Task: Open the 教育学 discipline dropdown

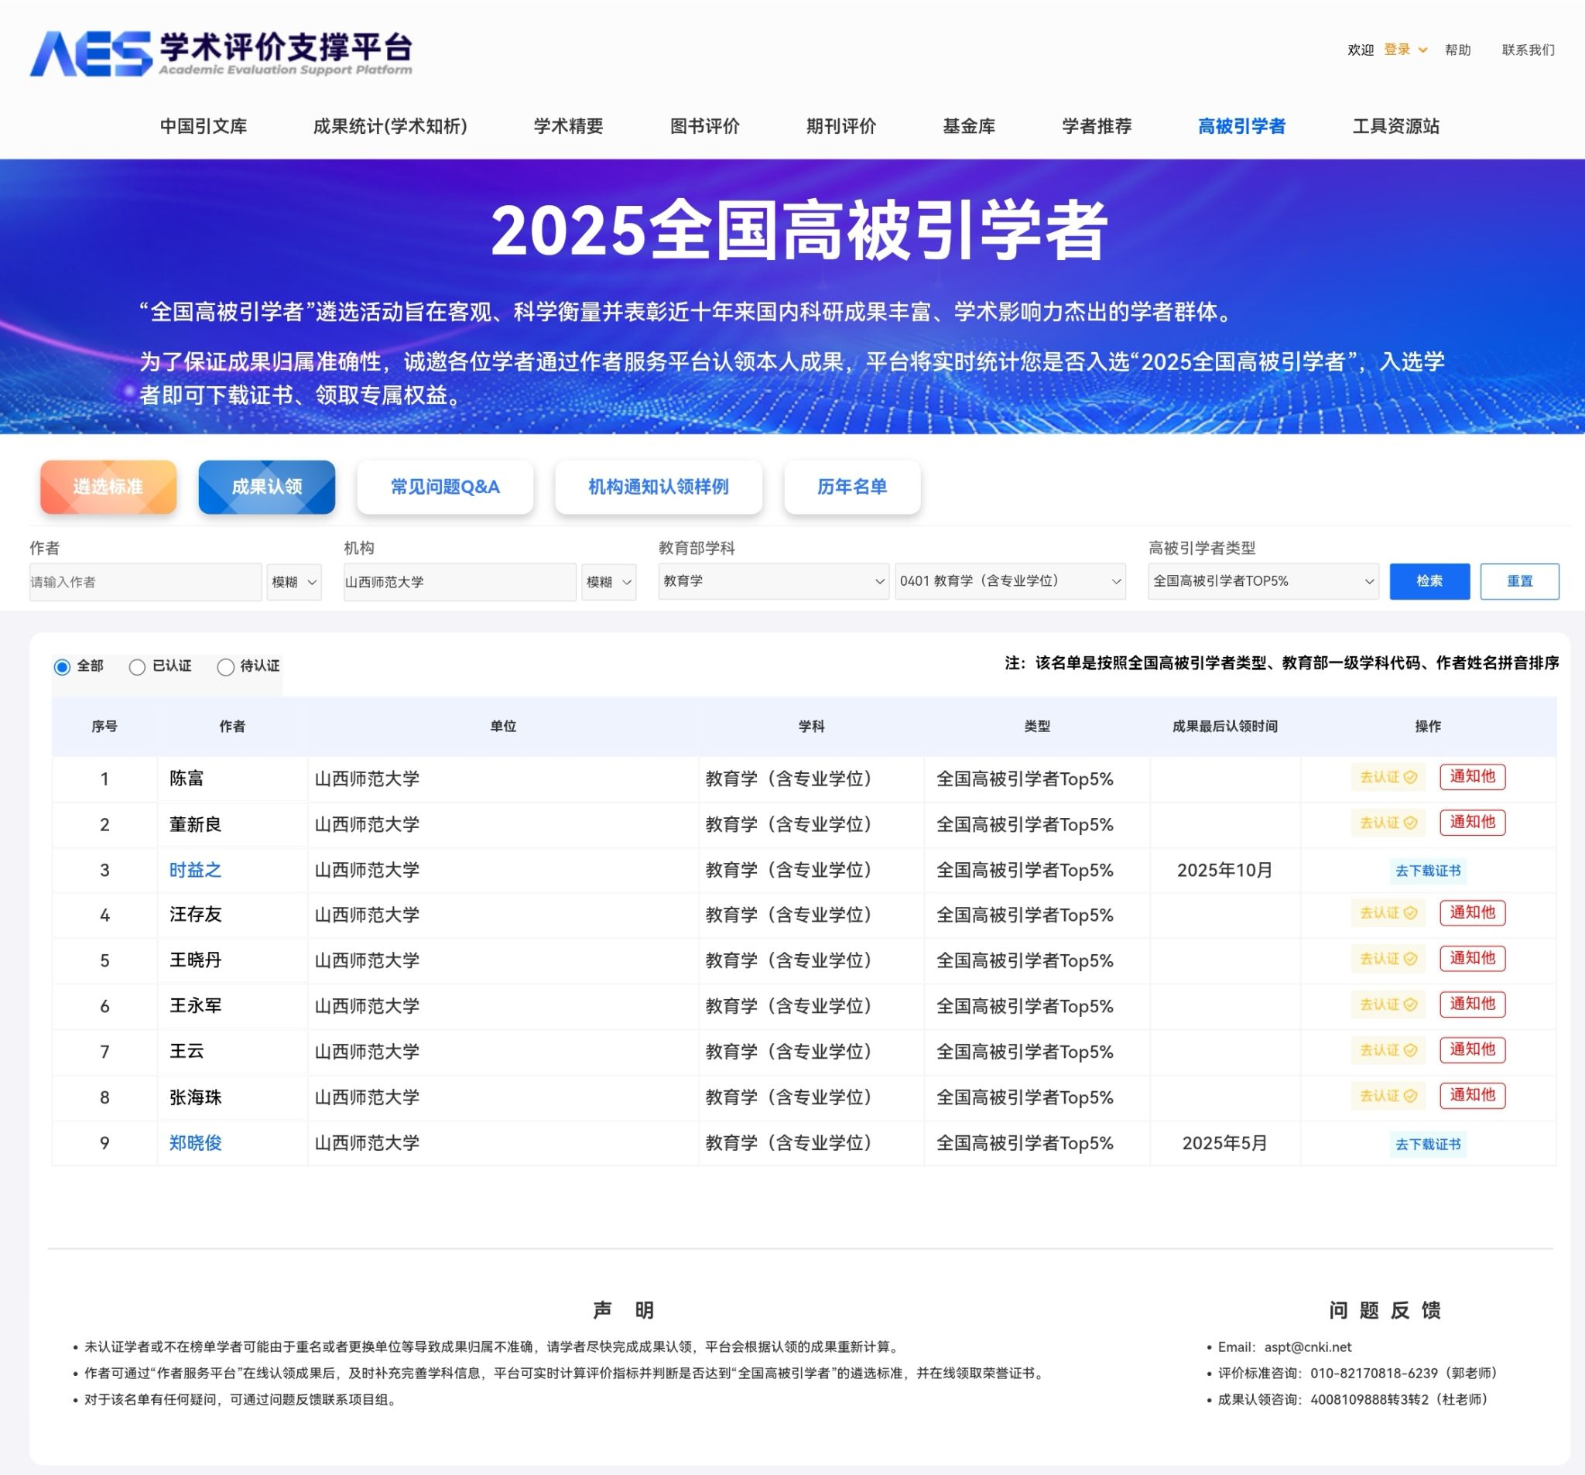Action: pyautogui.click(x=772, y=581)
